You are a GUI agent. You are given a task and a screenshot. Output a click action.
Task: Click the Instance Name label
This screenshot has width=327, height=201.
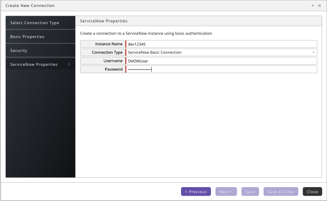tap(109, 44)
